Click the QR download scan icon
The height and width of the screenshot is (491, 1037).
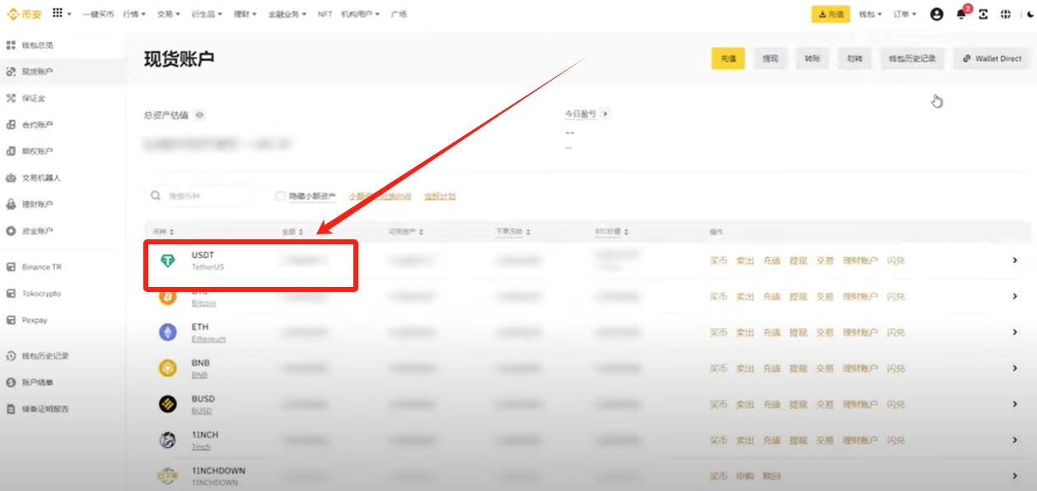click(x=983, y=15)
